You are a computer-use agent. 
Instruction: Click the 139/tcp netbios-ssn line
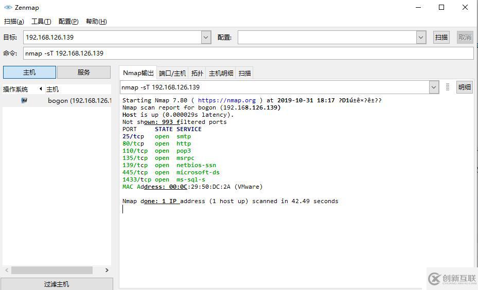[169, 165]
